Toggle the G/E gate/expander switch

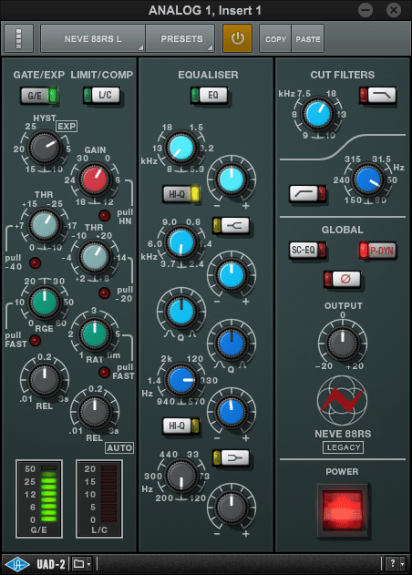tap(39, 96)
